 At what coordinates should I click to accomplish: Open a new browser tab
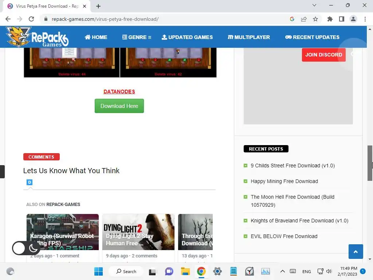pos(98,6)
